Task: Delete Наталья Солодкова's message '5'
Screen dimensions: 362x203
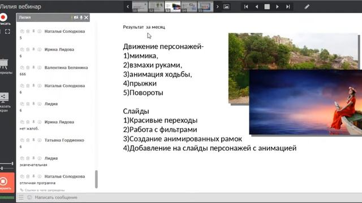Action: tap(28, 32)
